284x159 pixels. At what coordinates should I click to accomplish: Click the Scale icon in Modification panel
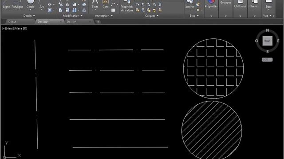coord(67,10)
